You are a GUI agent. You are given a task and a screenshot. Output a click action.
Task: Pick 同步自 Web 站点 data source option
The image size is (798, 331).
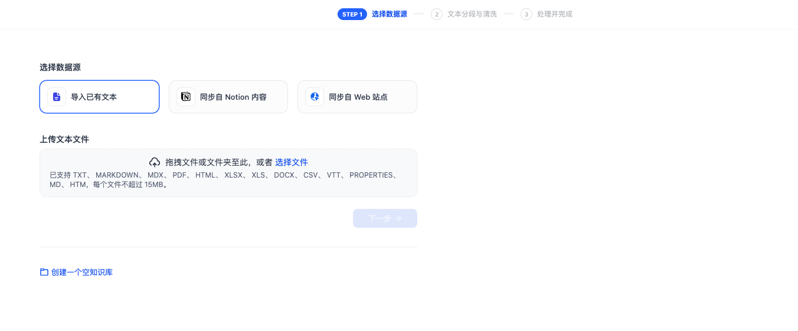(x=358, y=97)
